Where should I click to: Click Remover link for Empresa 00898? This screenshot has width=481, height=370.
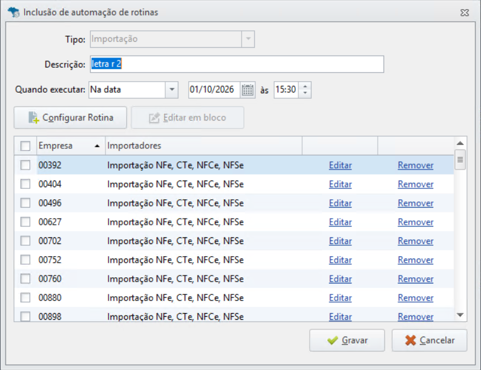coord(416,317)
